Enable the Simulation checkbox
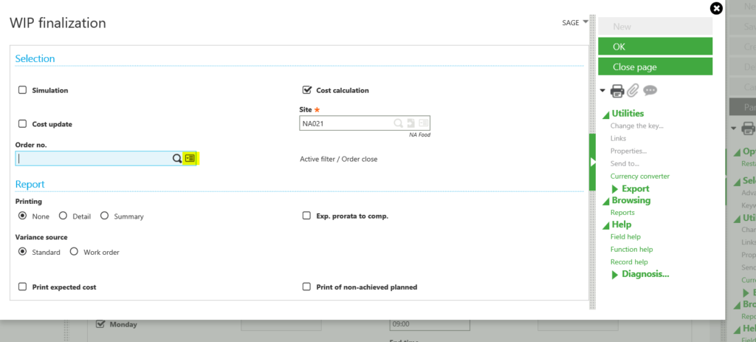 (23, 90)
